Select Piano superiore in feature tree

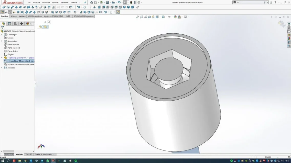(14, 48)
